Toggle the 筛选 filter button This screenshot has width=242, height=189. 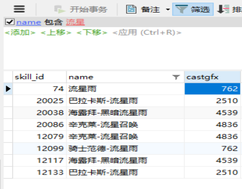[x=193, y=9]
